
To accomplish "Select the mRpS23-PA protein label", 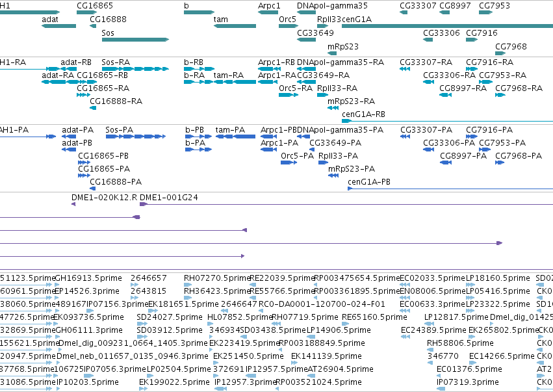I will coord(352,169).
